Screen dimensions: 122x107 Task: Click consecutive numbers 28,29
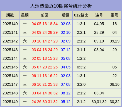99,32
